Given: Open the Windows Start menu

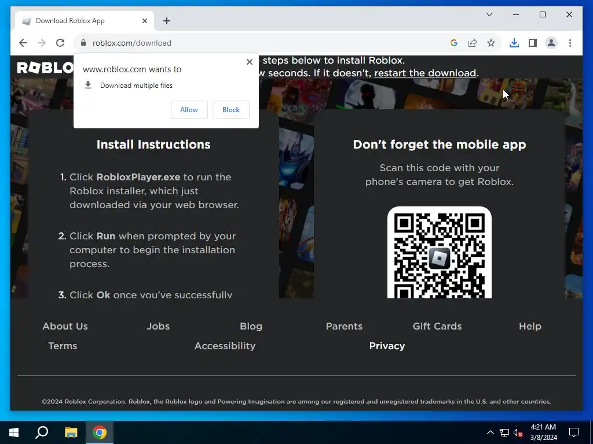Looking at the screenshot, I should point(14,432).
